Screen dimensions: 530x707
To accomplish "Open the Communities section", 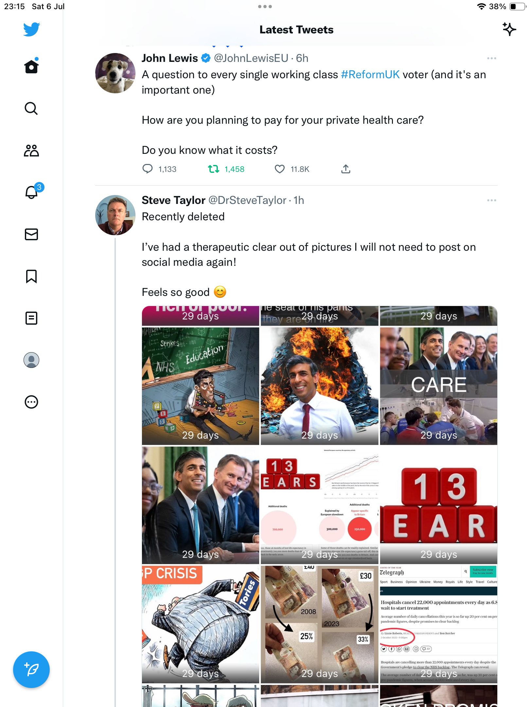I will 31,151.
